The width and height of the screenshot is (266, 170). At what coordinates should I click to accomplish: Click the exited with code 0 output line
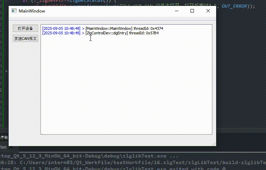(113, 169)
